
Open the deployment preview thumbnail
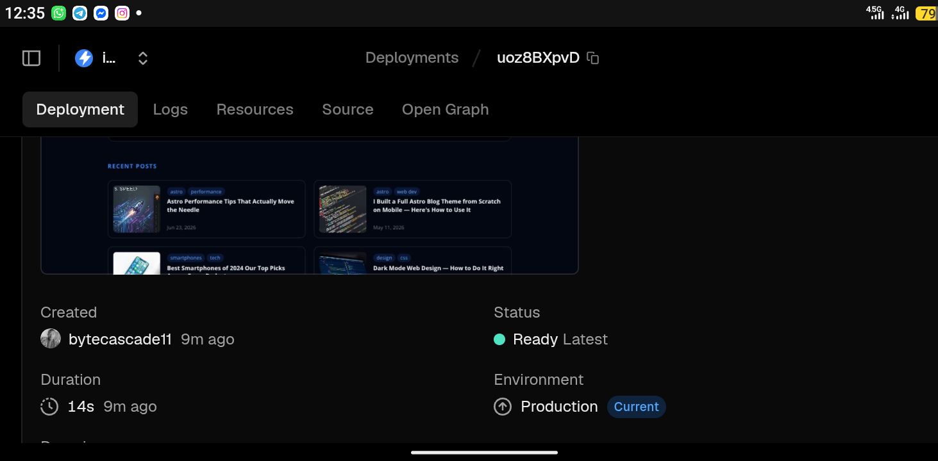coord(310,206)
